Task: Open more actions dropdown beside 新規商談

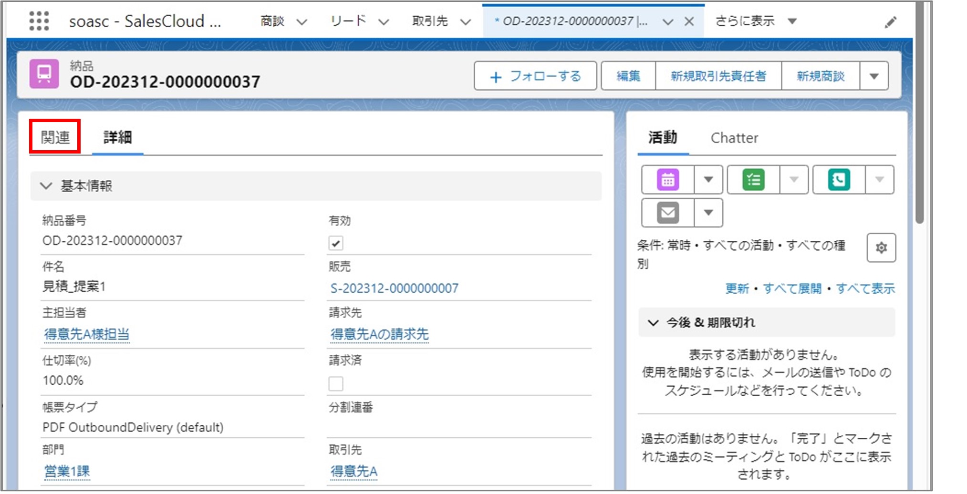Action: (874, 76)
